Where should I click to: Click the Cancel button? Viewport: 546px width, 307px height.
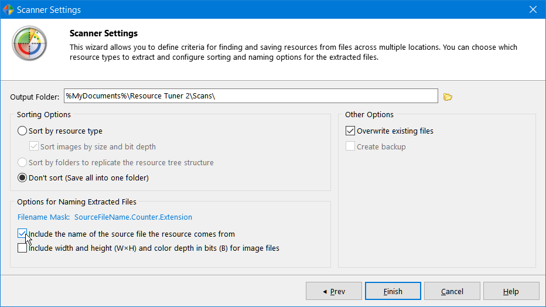coord(452,291)
